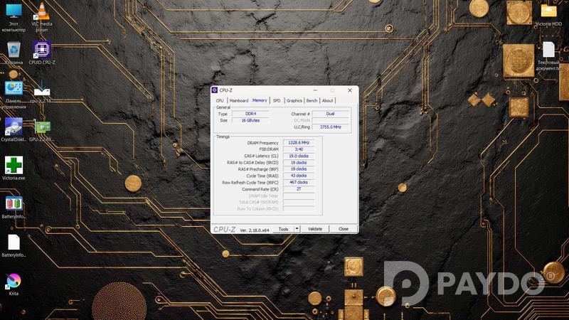Select the BatteryInfo icon showing batteries
Image resolution: width=569 pixels, height=320 pixels.
coord(14,208)
